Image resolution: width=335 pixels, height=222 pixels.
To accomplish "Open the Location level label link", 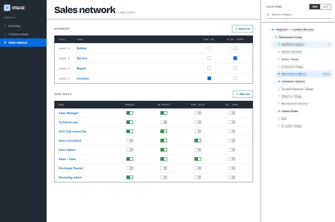I will (x=83, y=78).
